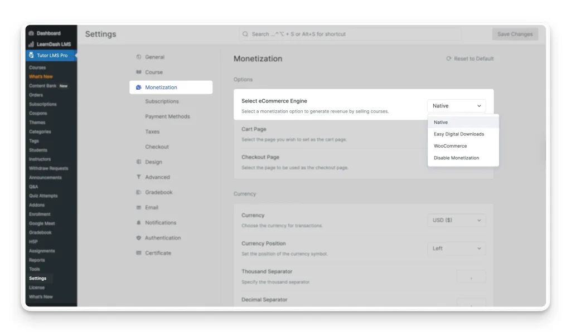Click the Course book icon

click(138, 72)
